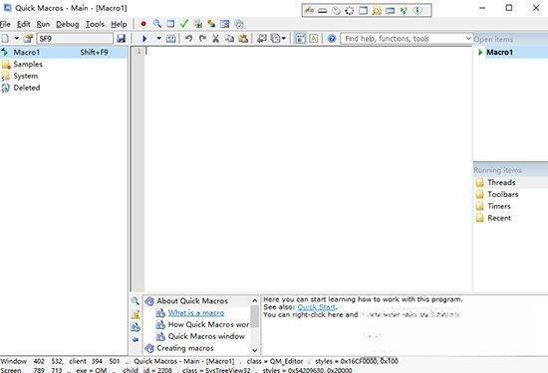Select 'Creating macros' help section
The height and width of the screenshot is (373, 548).
click(x=185, y=348)
